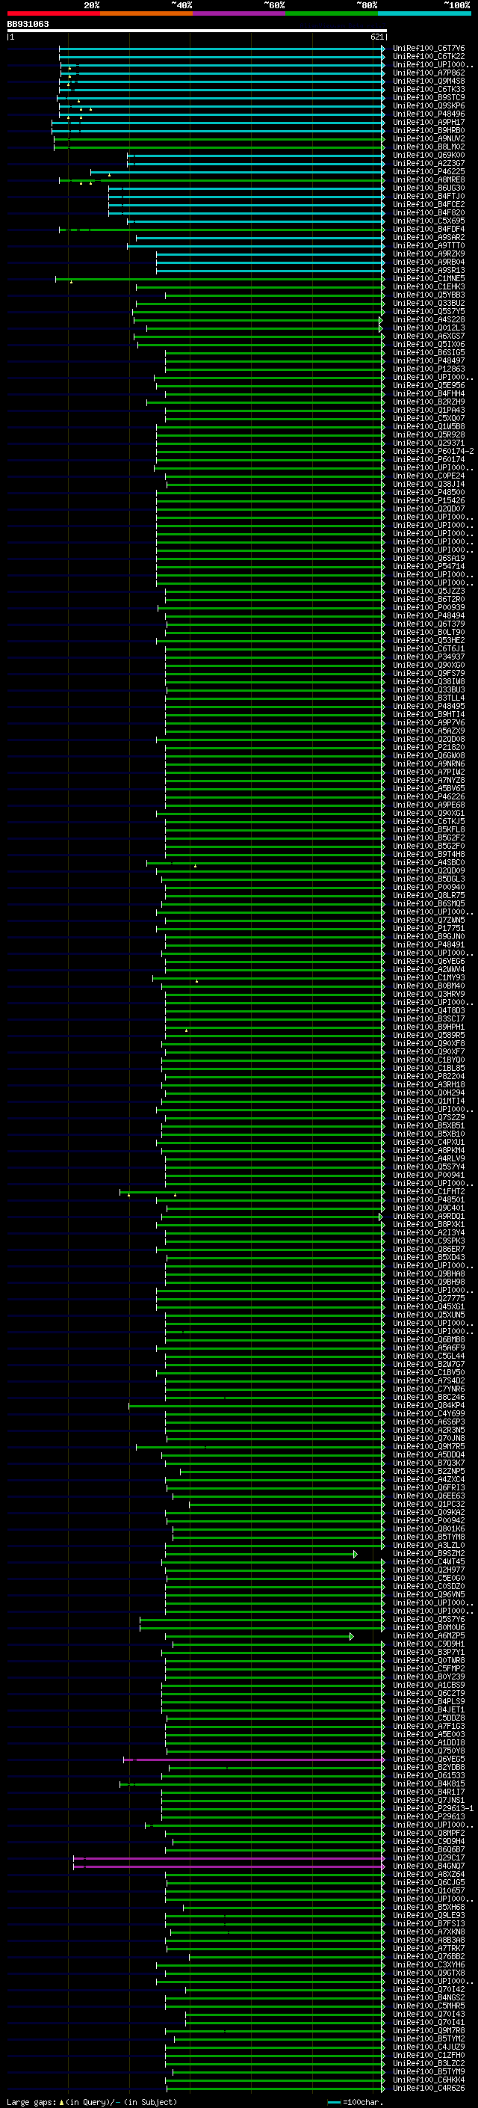Click the UniRef100_Q70I42 label
The width and height of the screenshot is (478, 2108).
tap(429, 1990)
